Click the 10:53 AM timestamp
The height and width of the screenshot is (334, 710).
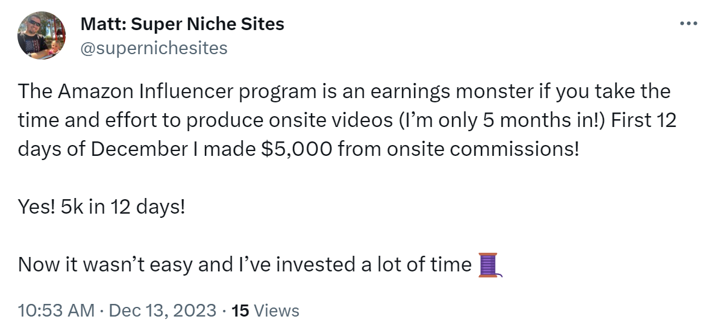tap(57, 311)
